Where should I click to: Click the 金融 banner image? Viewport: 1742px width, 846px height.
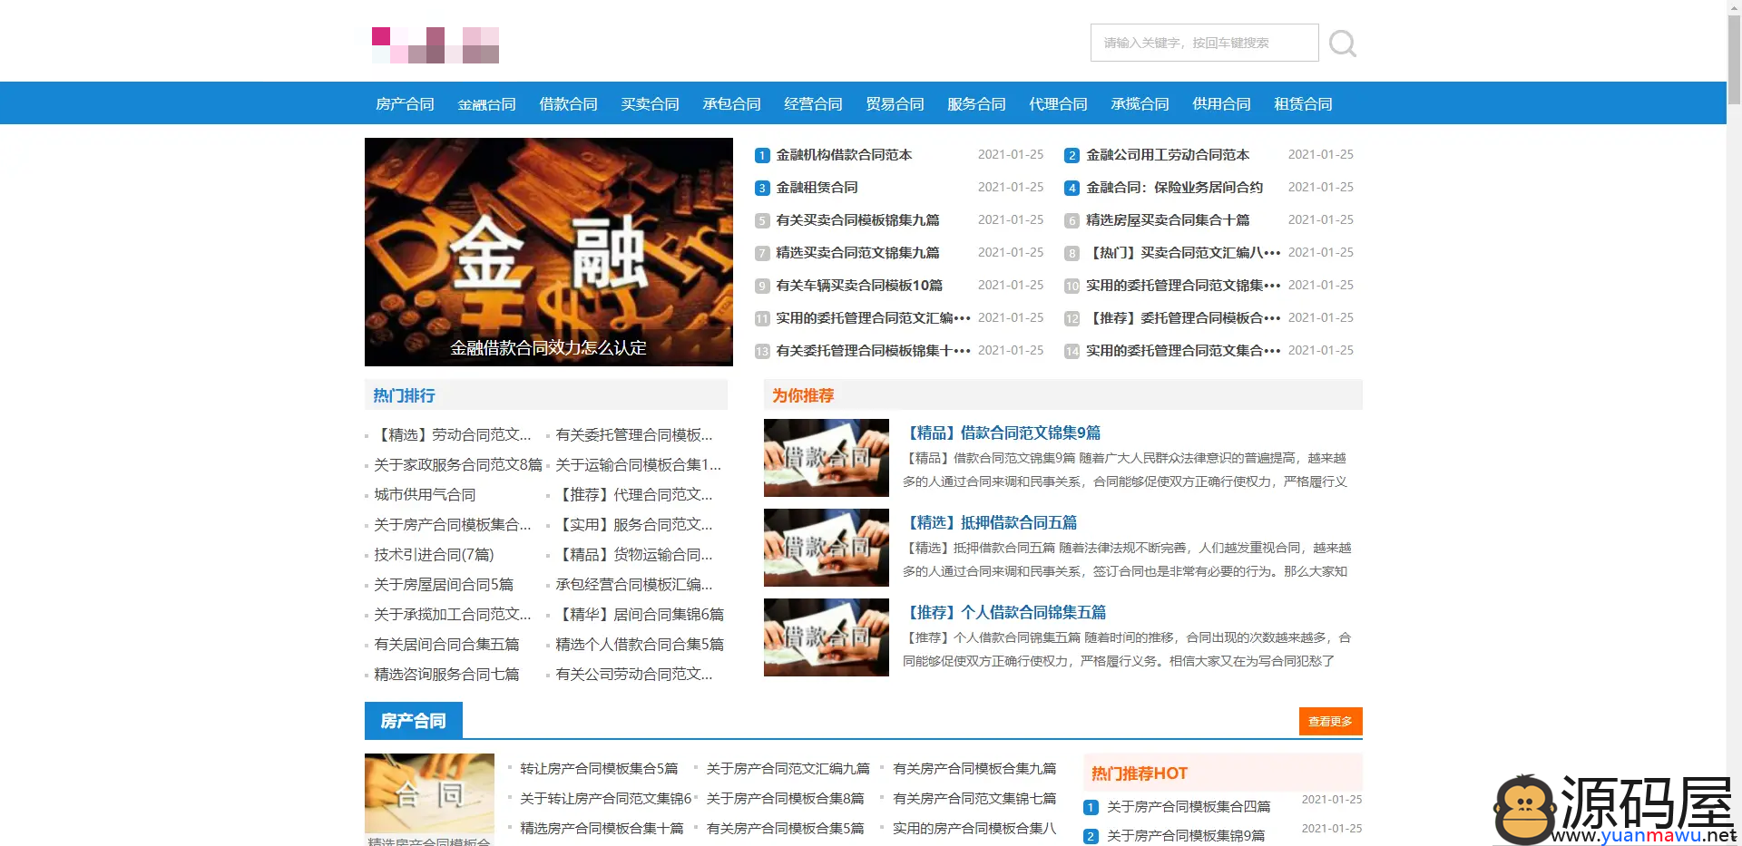549,252
